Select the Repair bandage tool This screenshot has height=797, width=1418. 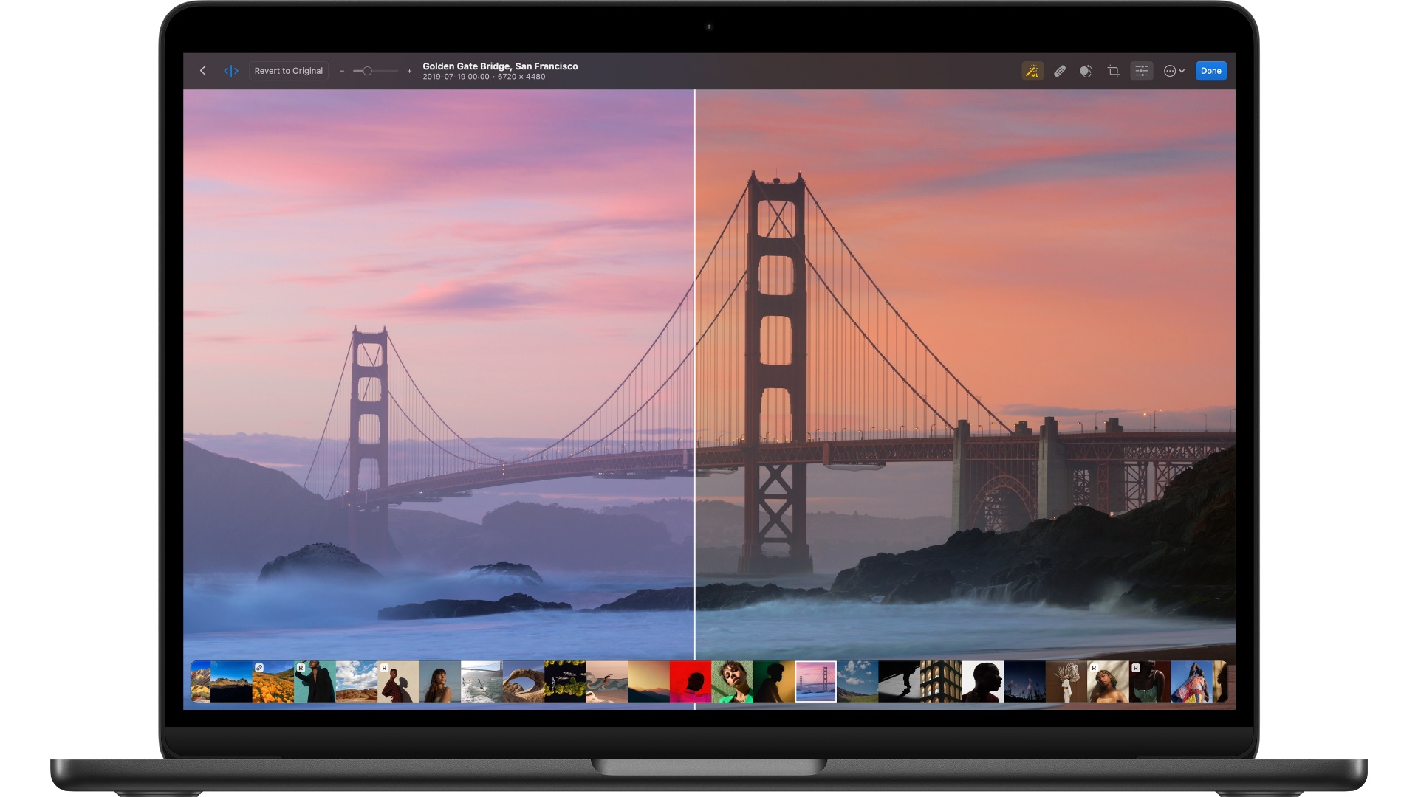1060,71
